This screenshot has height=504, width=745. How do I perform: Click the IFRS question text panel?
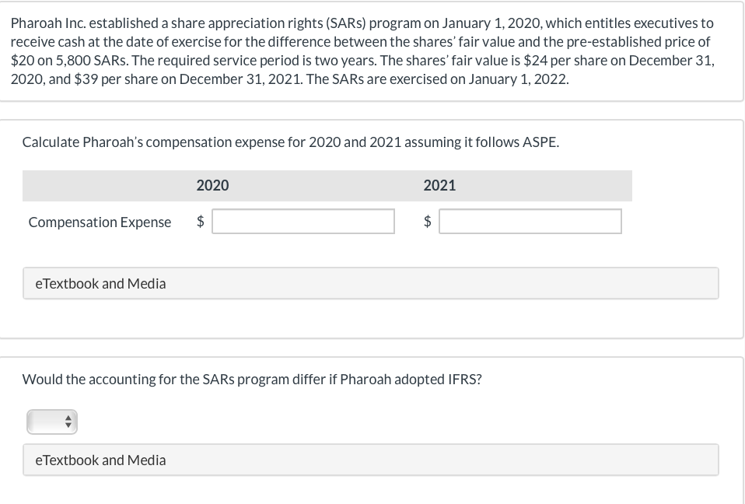pyautogui.click(x=252, y=380)
